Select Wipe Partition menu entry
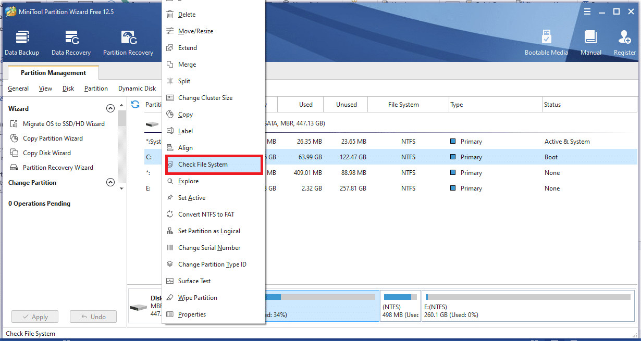Image resolution: width=641 pixels, height=341 pixels. [x=198, y=298]
